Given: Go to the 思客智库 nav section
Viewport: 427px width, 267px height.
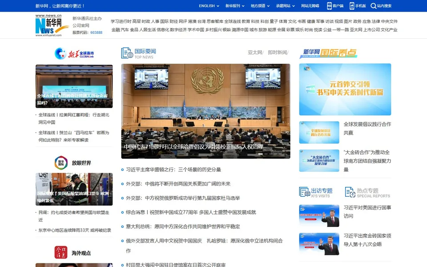Looking at the screenshot, I should 214,21.
